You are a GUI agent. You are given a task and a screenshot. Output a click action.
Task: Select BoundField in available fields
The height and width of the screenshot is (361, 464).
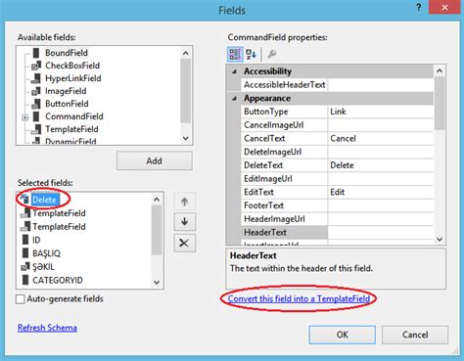click(67, 53)
